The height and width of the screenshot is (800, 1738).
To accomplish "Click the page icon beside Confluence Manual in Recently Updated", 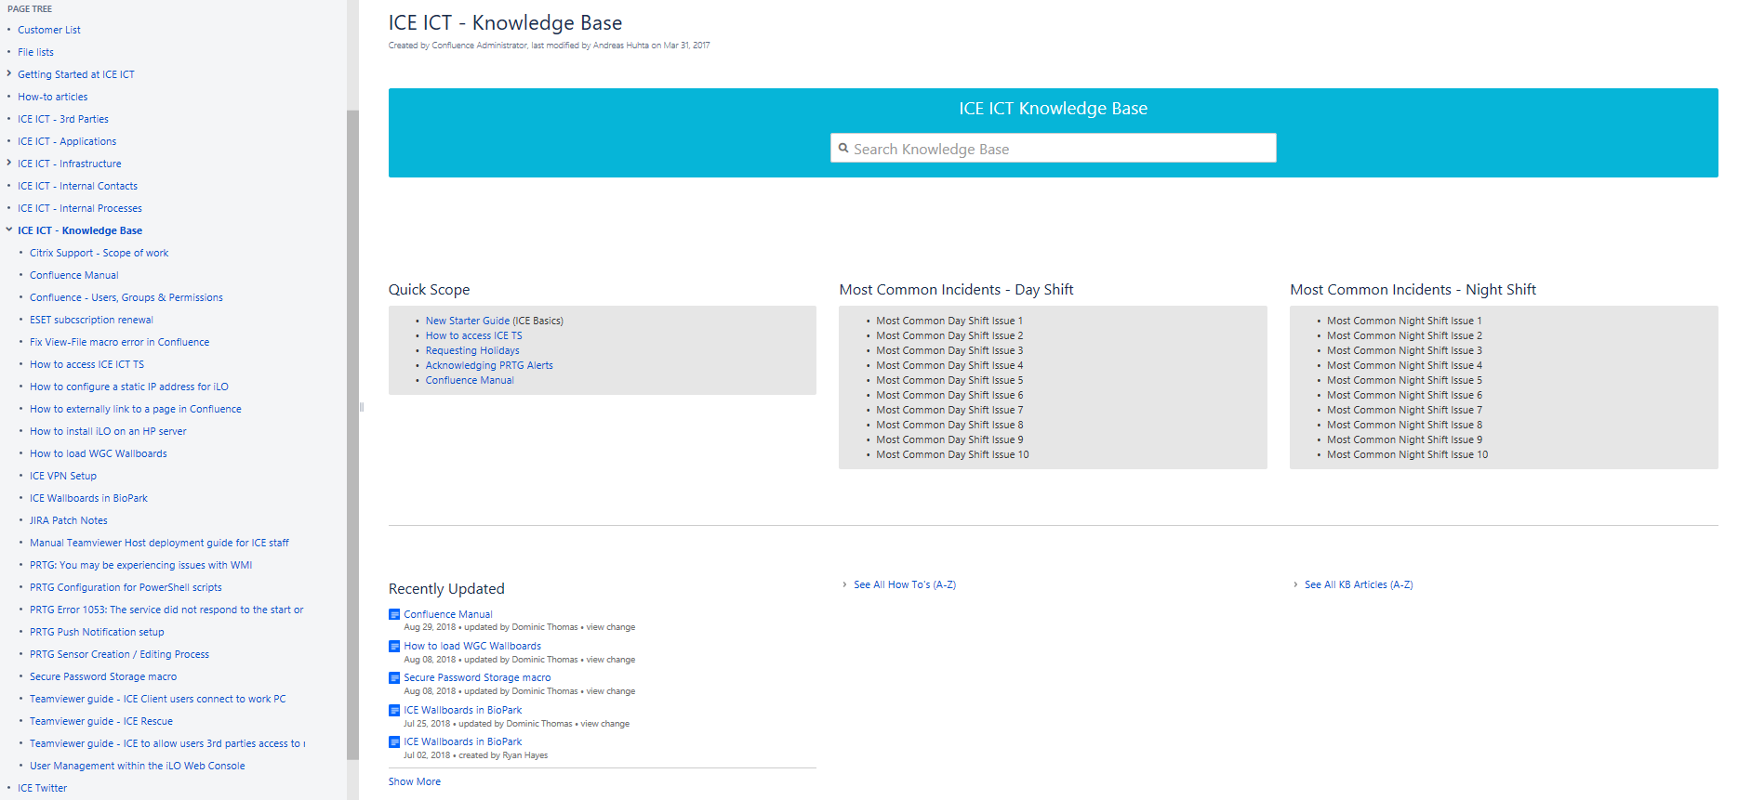I will click(x=394, y=614).
